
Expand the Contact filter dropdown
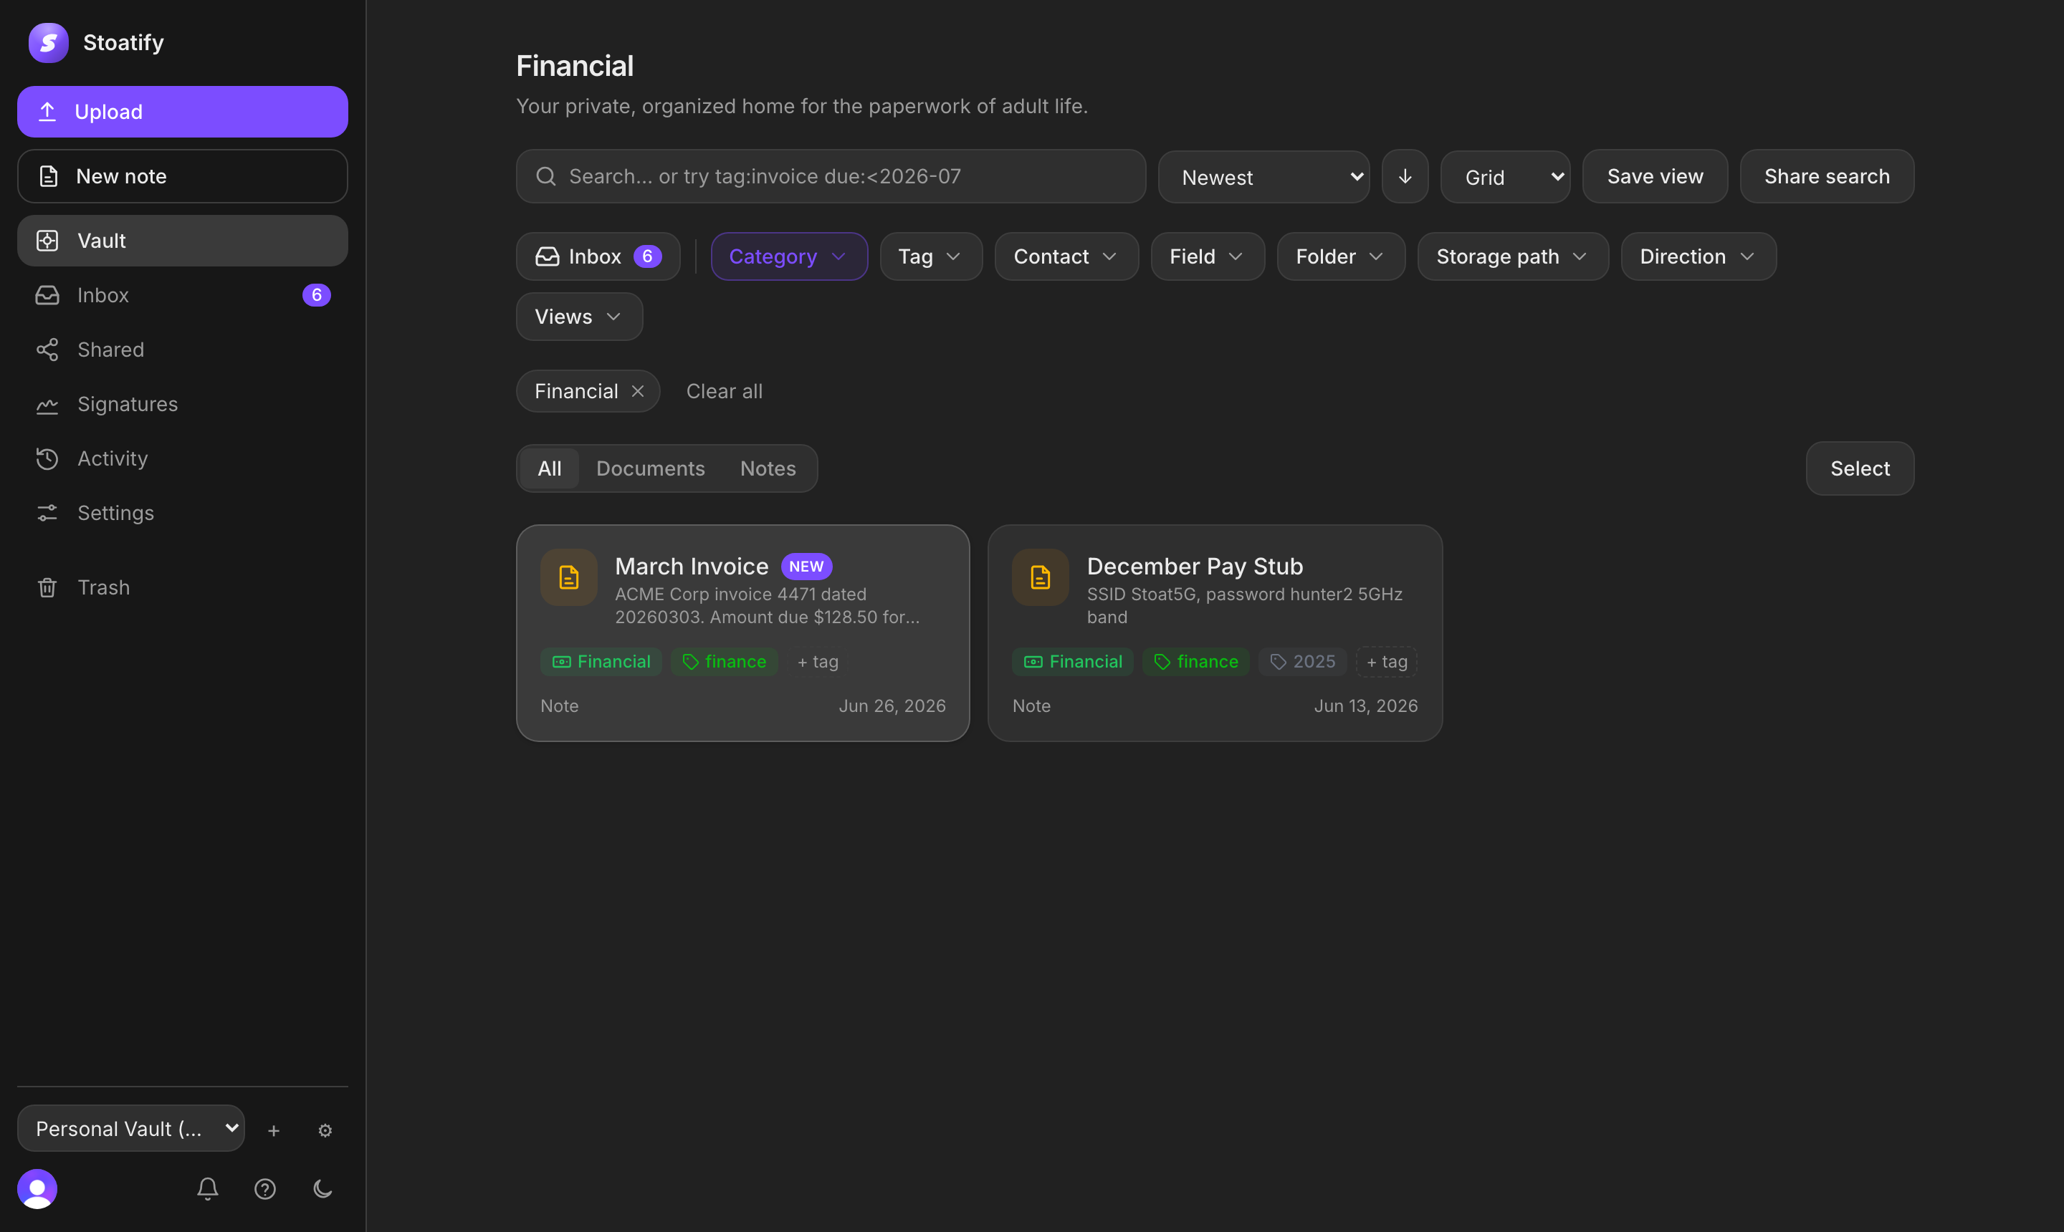pyautogui.click(x=1066, y=256)
